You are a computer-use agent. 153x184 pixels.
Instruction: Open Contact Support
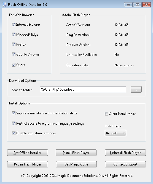coord(125,164)
